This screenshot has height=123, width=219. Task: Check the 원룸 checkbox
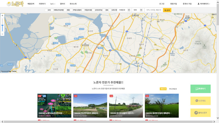[x=65, y=10]
